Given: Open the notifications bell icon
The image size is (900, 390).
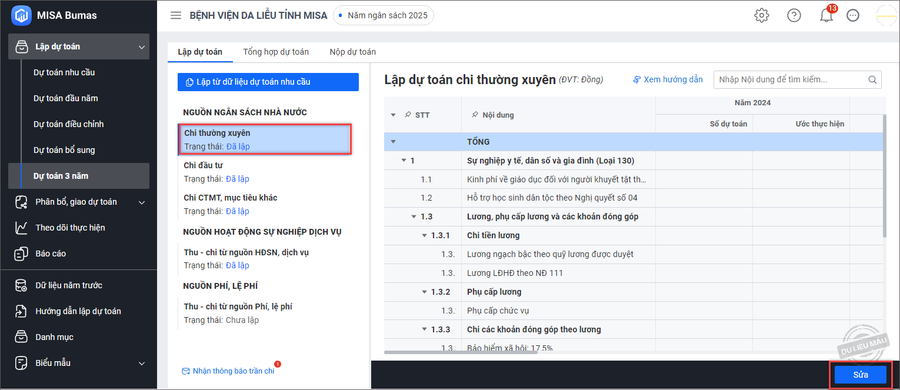Looking at the screenshot, I should pyautogui.click(x=826, y=15).
